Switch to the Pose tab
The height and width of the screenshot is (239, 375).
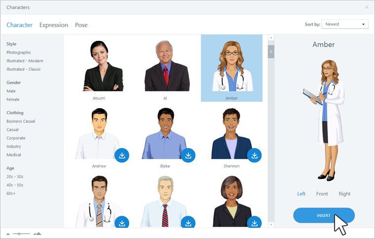coord(81,25)
